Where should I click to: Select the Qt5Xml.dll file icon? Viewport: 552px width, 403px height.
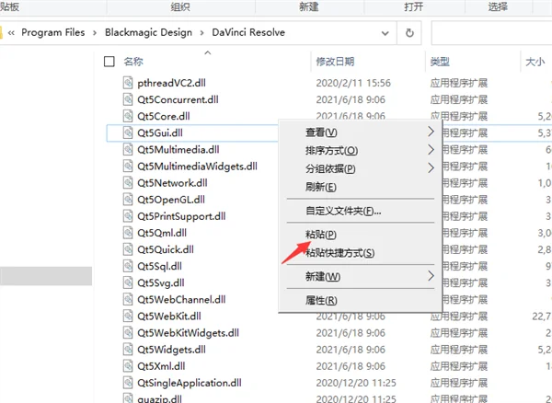[x=128, y=366]
